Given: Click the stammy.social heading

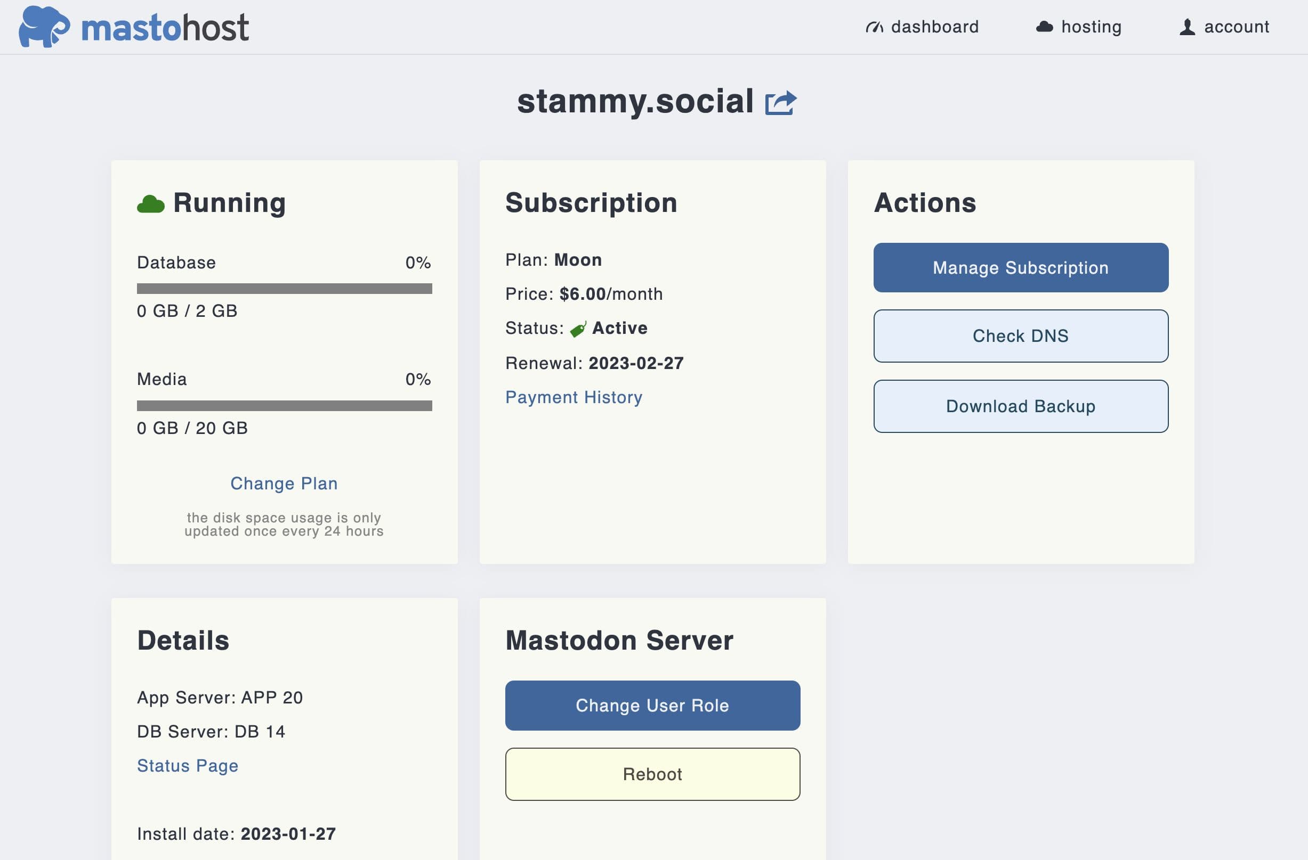Looking at the screenshot, I should point(635,102).
